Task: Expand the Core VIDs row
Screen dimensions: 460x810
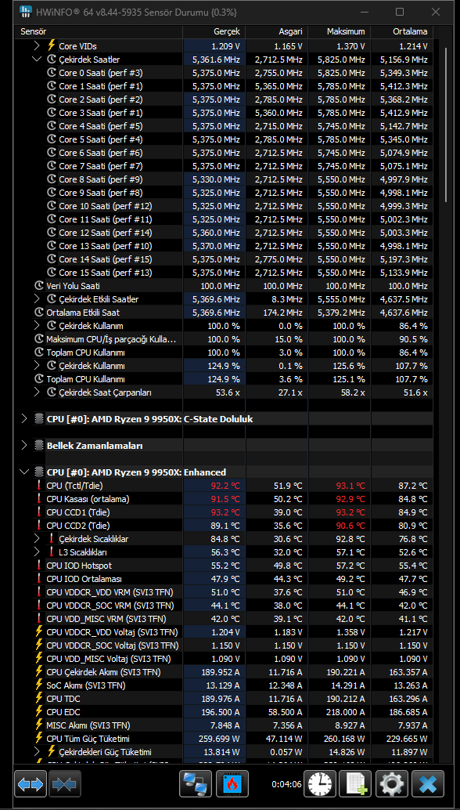Action: point(37,46)
